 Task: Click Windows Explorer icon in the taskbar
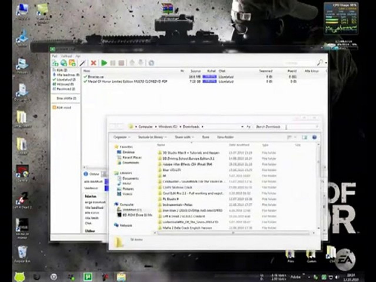click(121, 277)
